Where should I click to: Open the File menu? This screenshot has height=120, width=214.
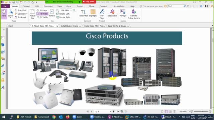pos(5,6)
